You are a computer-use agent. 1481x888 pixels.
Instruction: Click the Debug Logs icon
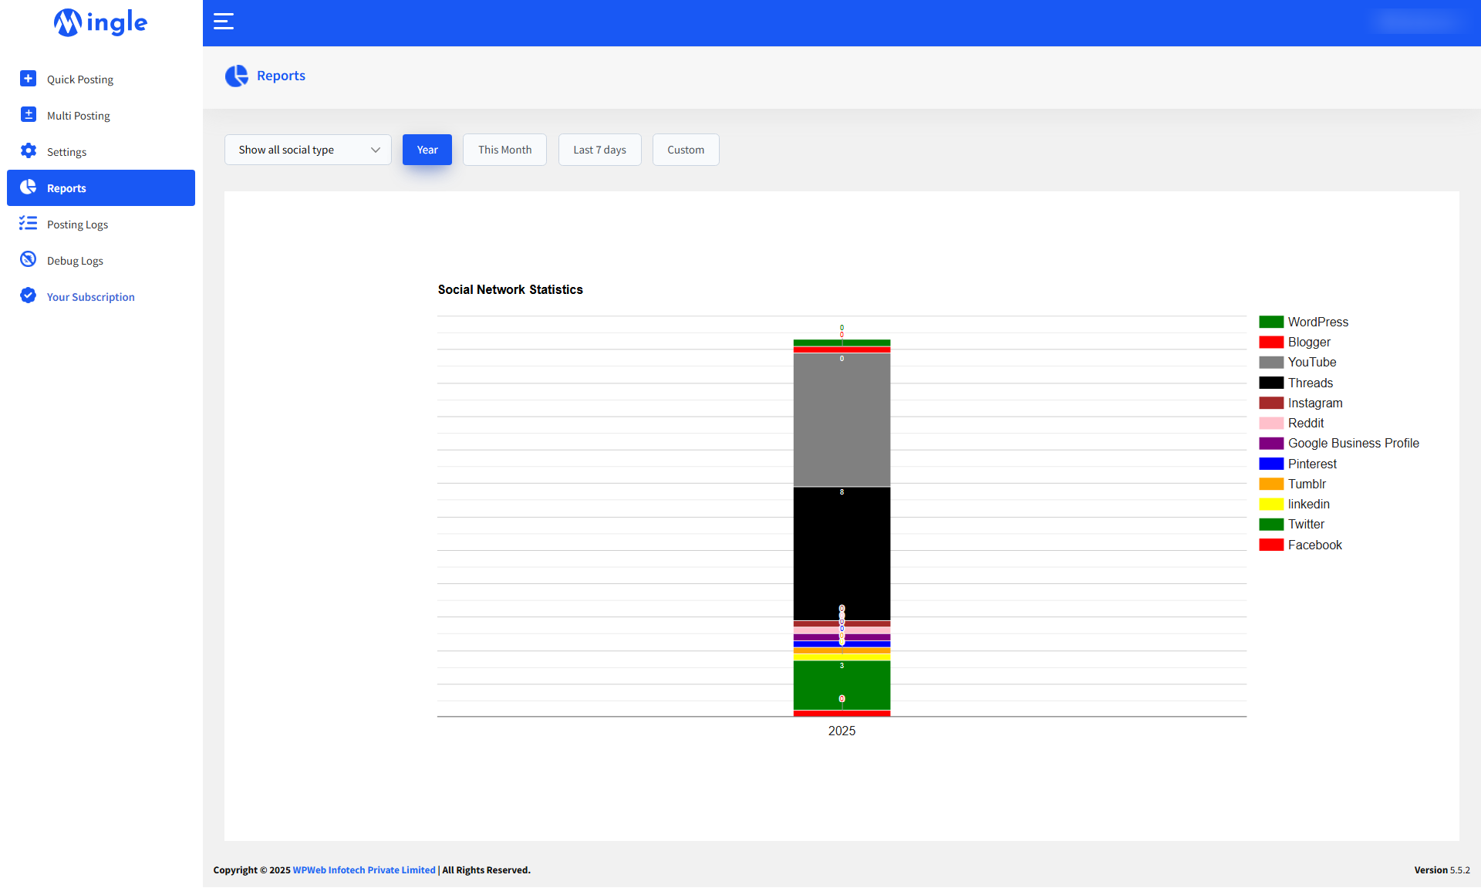pos(28,260)
